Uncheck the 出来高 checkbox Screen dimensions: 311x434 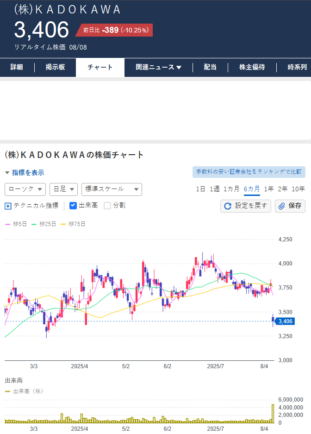(x=73, y=205)
